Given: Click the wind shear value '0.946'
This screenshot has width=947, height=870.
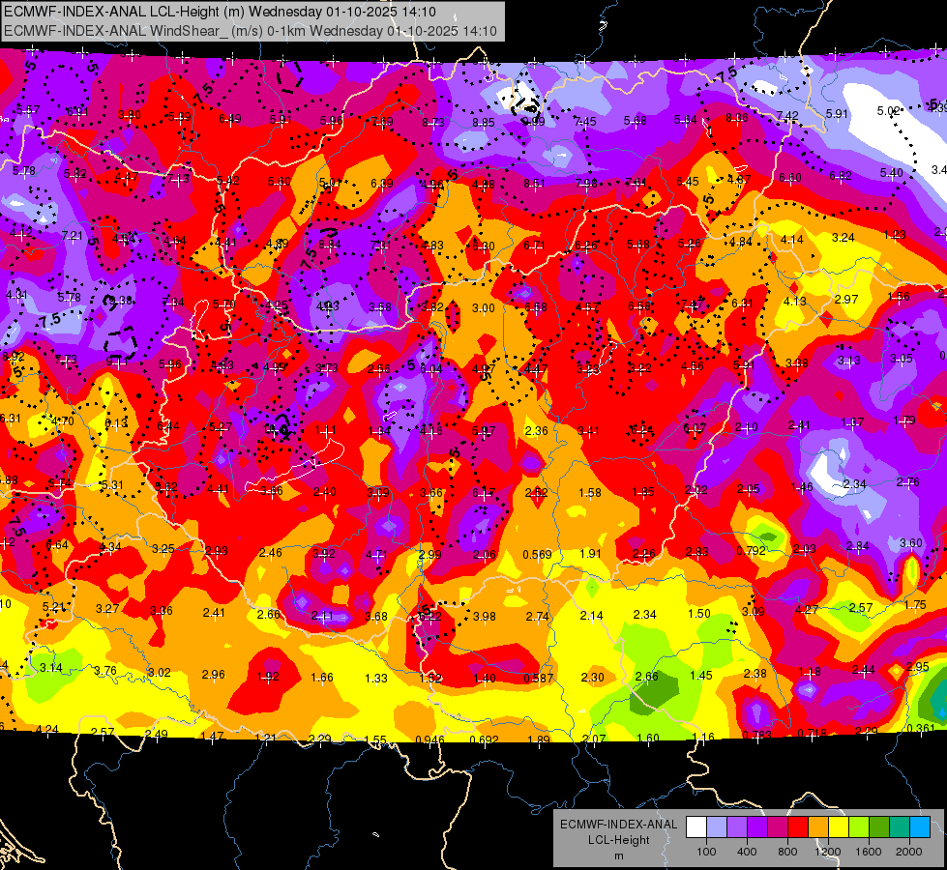Looking at the screenshot, I should (x=429, y=739).
